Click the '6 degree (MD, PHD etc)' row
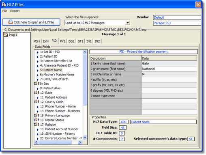206x155 pixels. [144, 90]
